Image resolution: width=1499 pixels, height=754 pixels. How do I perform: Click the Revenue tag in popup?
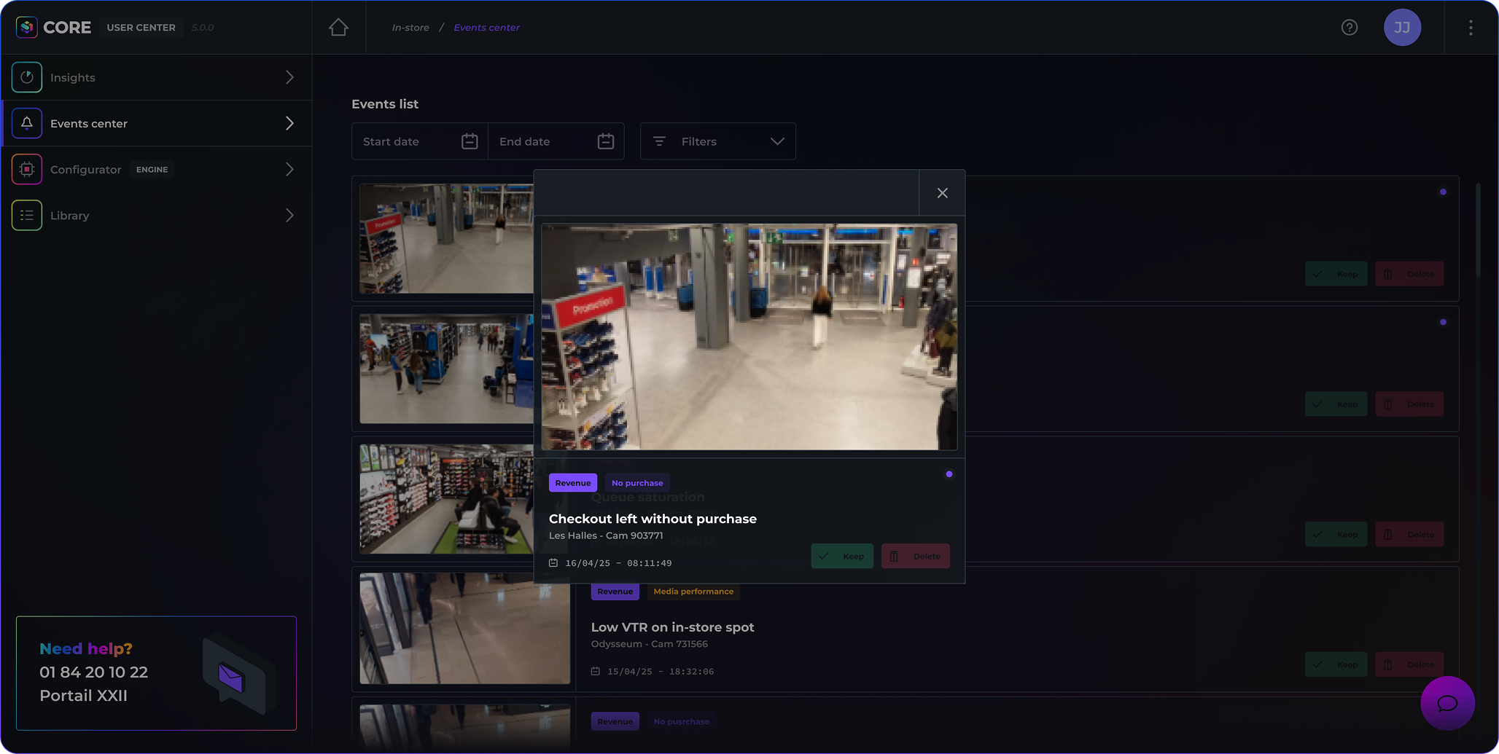(x=572, y=483)
